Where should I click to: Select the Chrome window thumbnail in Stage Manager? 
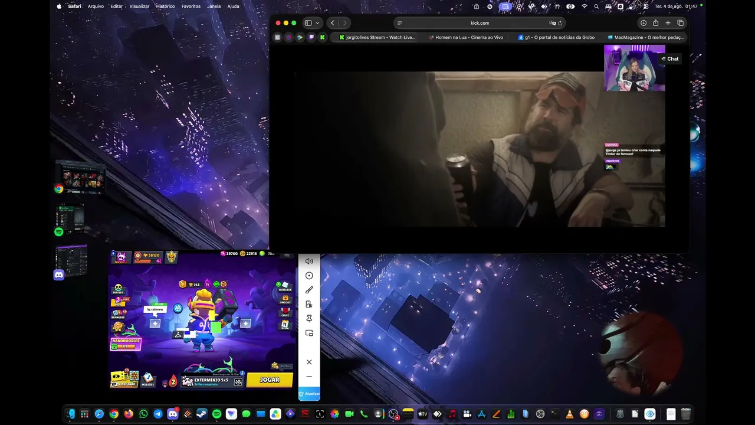[81, 178]
